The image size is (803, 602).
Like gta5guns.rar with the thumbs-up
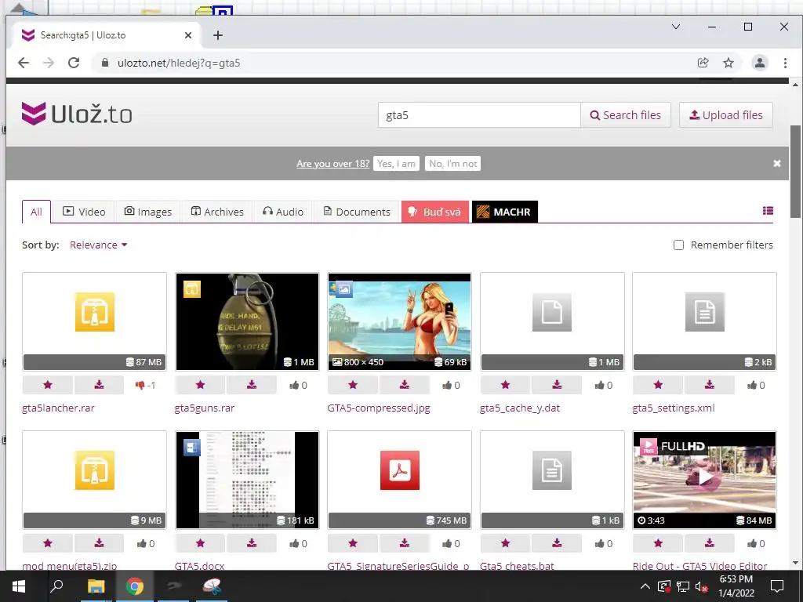tap(298, 385)
